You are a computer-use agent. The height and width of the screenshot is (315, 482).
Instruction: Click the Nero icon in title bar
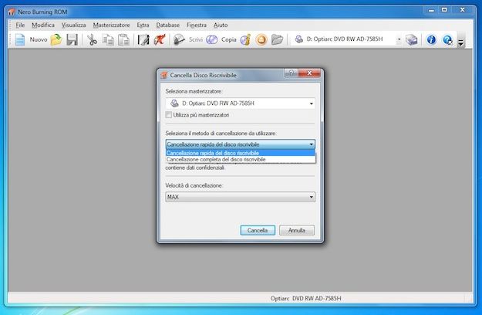tap(12, 12)
